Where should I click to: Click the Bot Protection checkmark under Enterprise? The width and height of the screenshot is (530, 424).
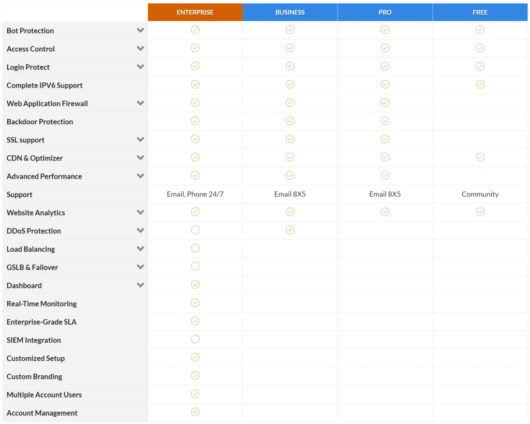click(195, 30)
